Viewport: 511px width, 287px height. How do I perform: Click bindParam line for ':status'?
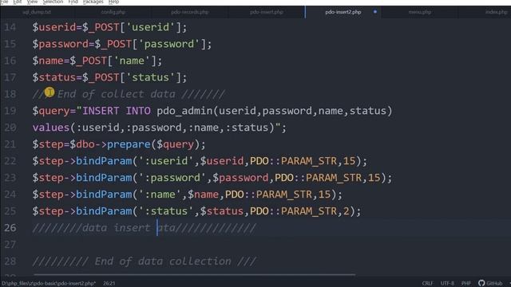tap(197, 211)
